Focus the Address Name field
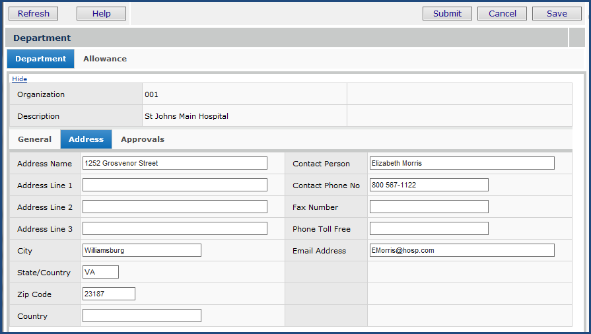This screenshot has height=334, width=591. 175,163
